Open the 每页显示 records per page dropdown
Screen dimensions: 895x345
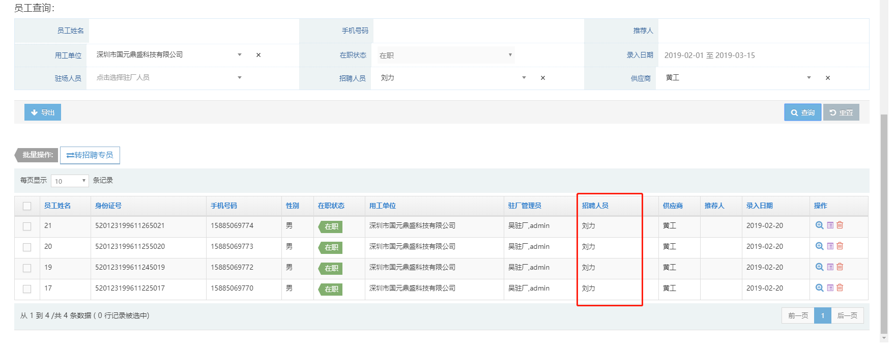click(70, 181)
